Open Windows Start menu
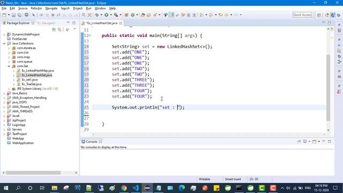343x193 pixels. 6,188
